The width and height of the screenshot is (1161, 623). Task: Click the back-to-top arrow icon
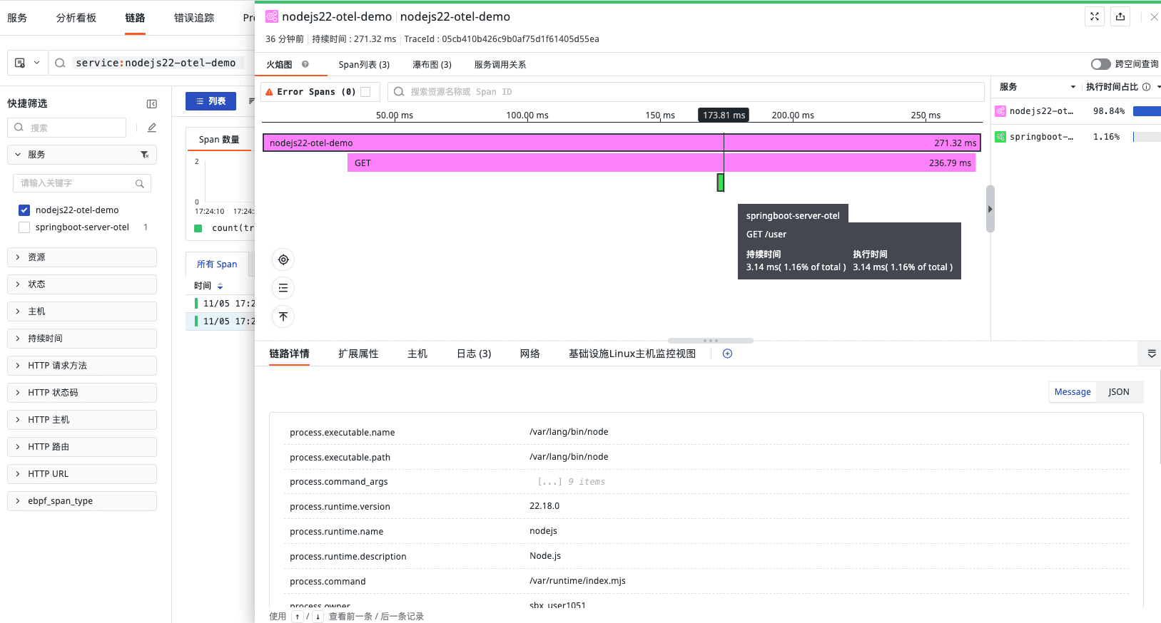tap(283, 316)
